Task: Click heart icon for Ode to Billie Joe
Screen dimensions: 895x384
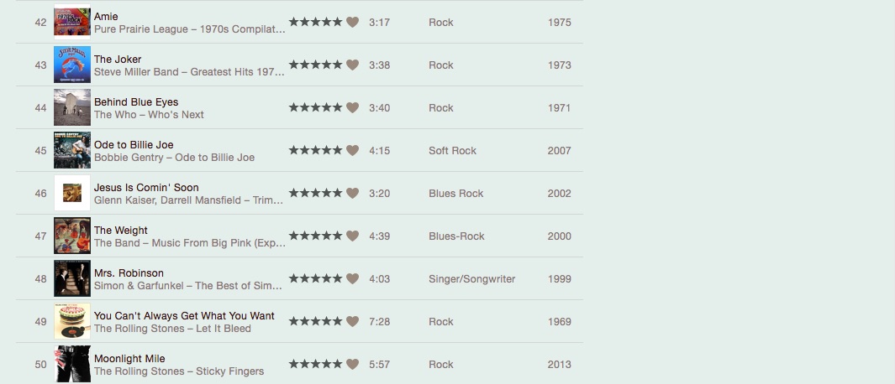Action: click(353, 151)
